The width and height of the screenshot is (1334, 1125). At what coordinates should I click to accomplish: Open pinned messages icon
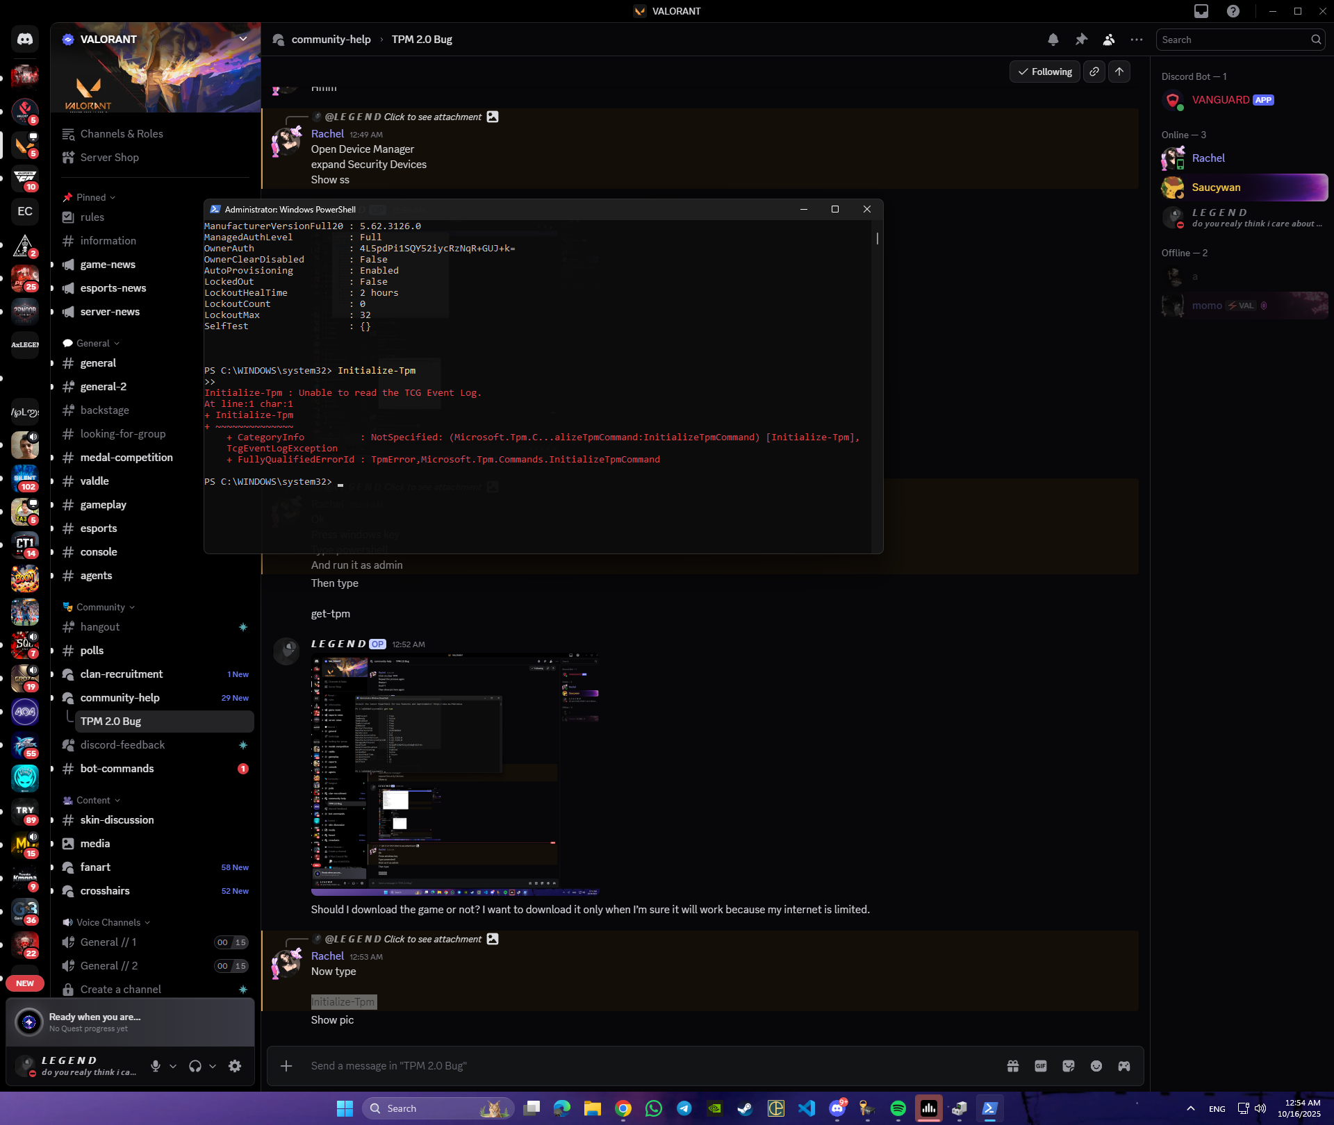1081,40
